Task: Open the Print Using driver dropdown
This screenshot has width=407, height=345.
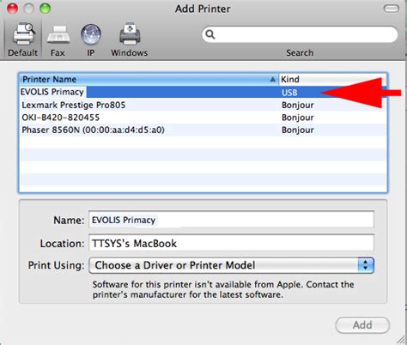Action: [x=231, y=265]
